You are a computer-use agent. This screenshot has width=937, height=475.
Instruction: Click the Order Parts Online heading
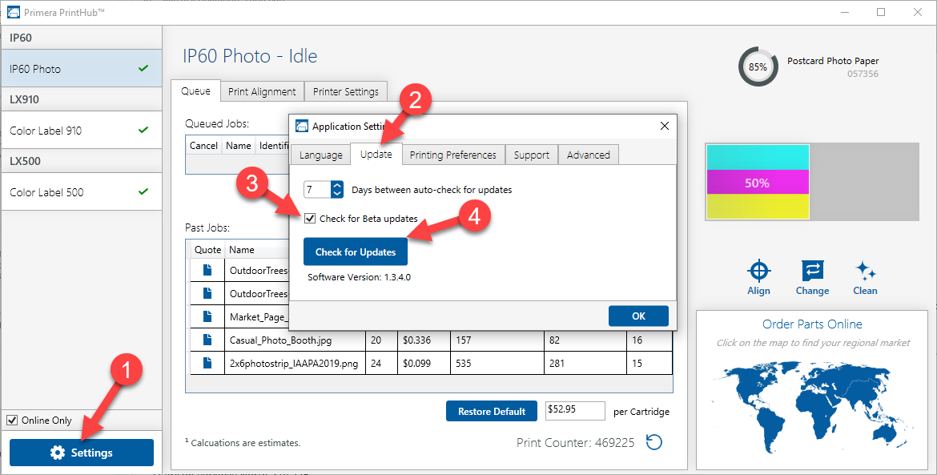tap(812, 324)
